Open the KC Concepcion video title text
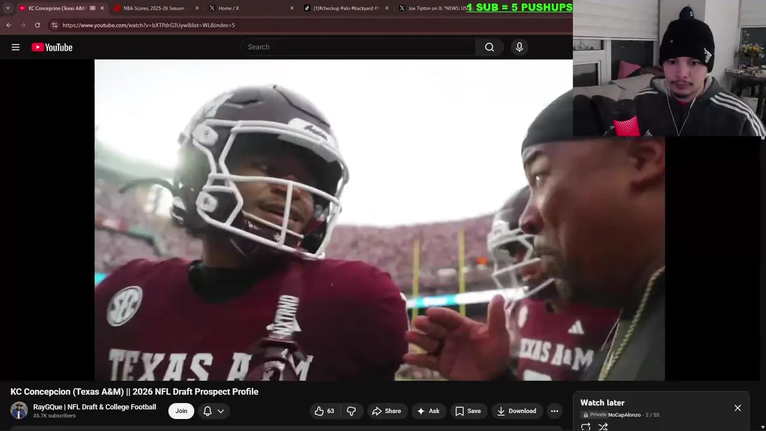This screenshot has width=766, height=431. click(x=135, y=391)
